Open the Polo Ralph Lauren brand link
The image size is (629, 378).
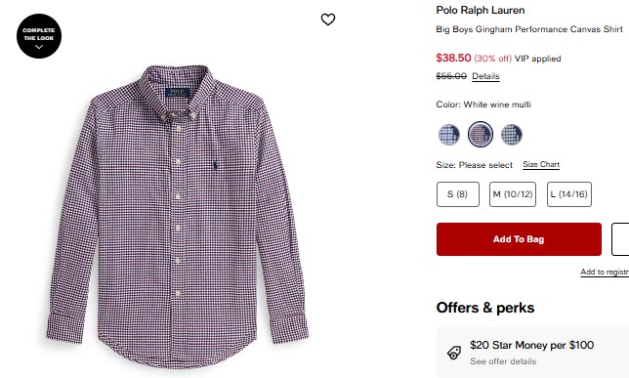[481, 10]
